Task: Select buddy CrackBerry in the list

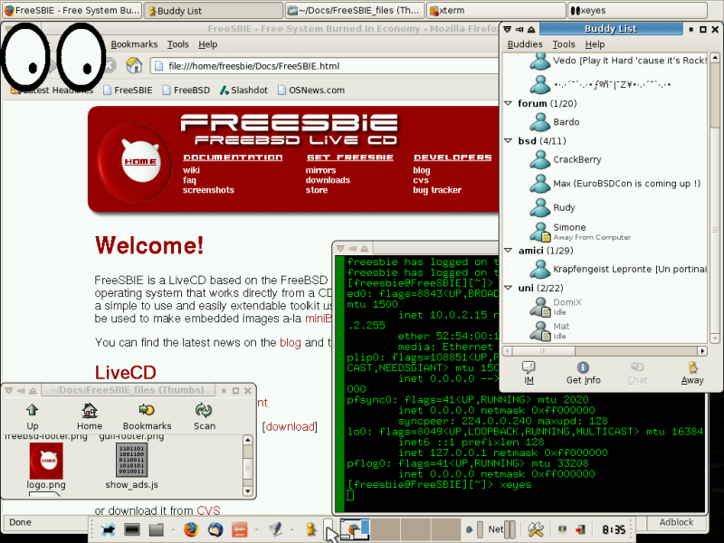Action: [576, 159]
